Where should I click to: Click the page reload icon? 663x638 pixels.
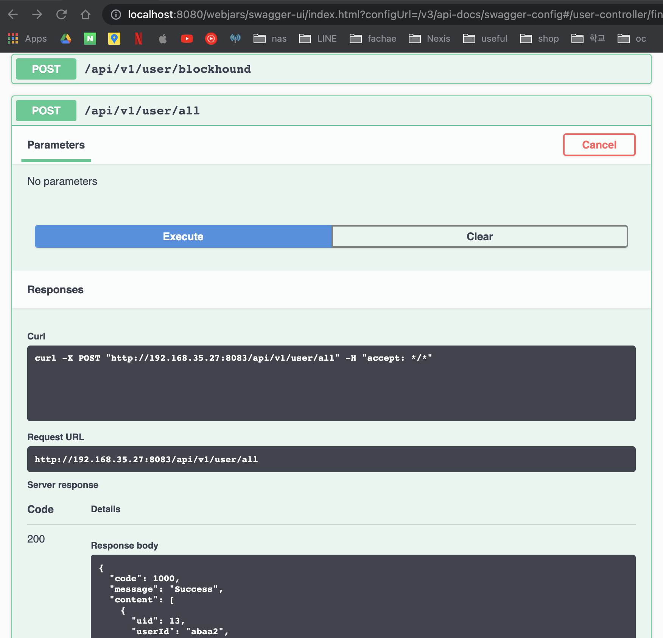[62, 15]
